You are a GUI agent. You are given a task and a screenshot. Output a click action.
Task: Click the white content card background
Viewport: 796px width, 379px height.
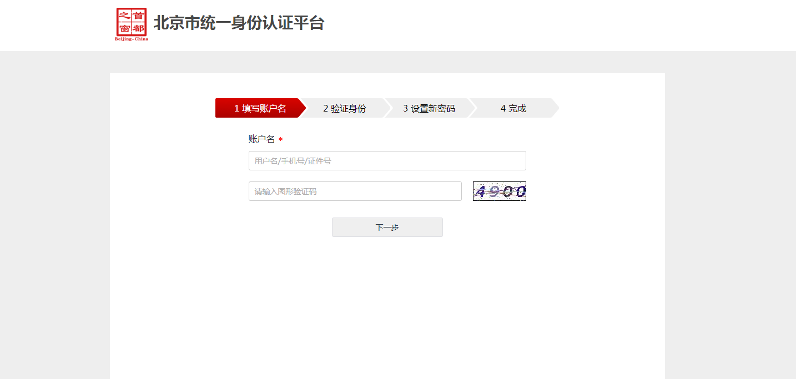point(387,305)
